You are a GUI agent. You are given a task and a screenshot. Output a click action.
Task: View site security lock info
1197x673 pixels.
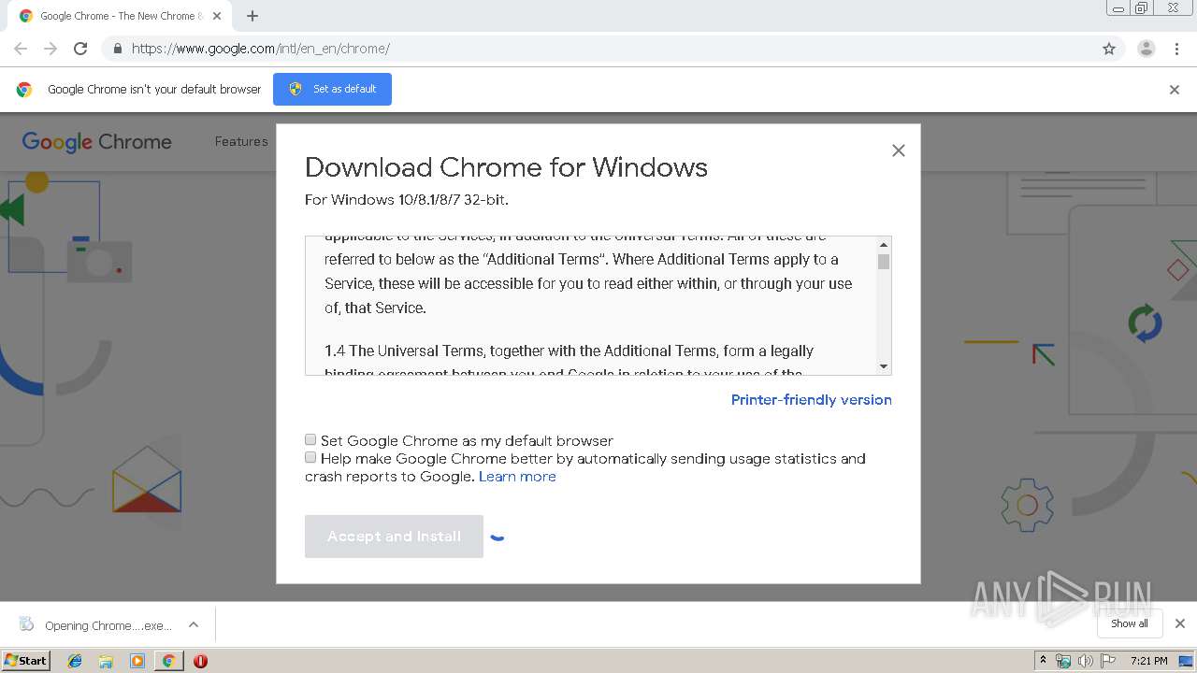click(x=117, y=49)
